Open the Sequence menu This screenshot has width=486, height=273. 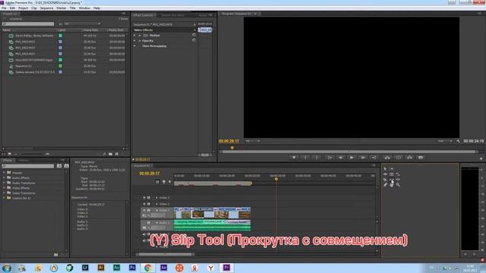click(x=46, y=8)
